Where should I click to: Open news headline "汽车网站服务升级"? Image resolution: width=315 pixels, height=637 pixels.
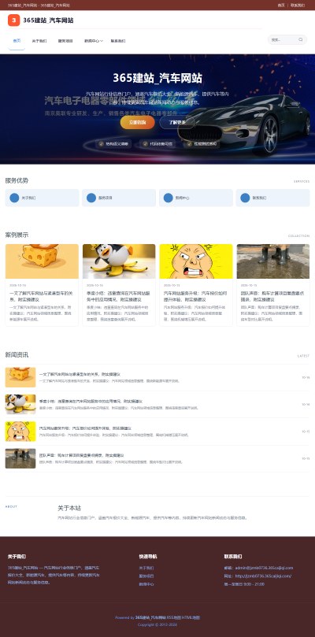point(85,428)
